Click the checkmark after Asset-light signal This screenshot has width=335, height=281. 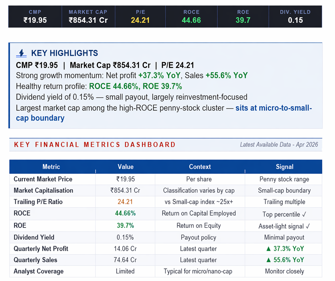[x=308, y=226]
